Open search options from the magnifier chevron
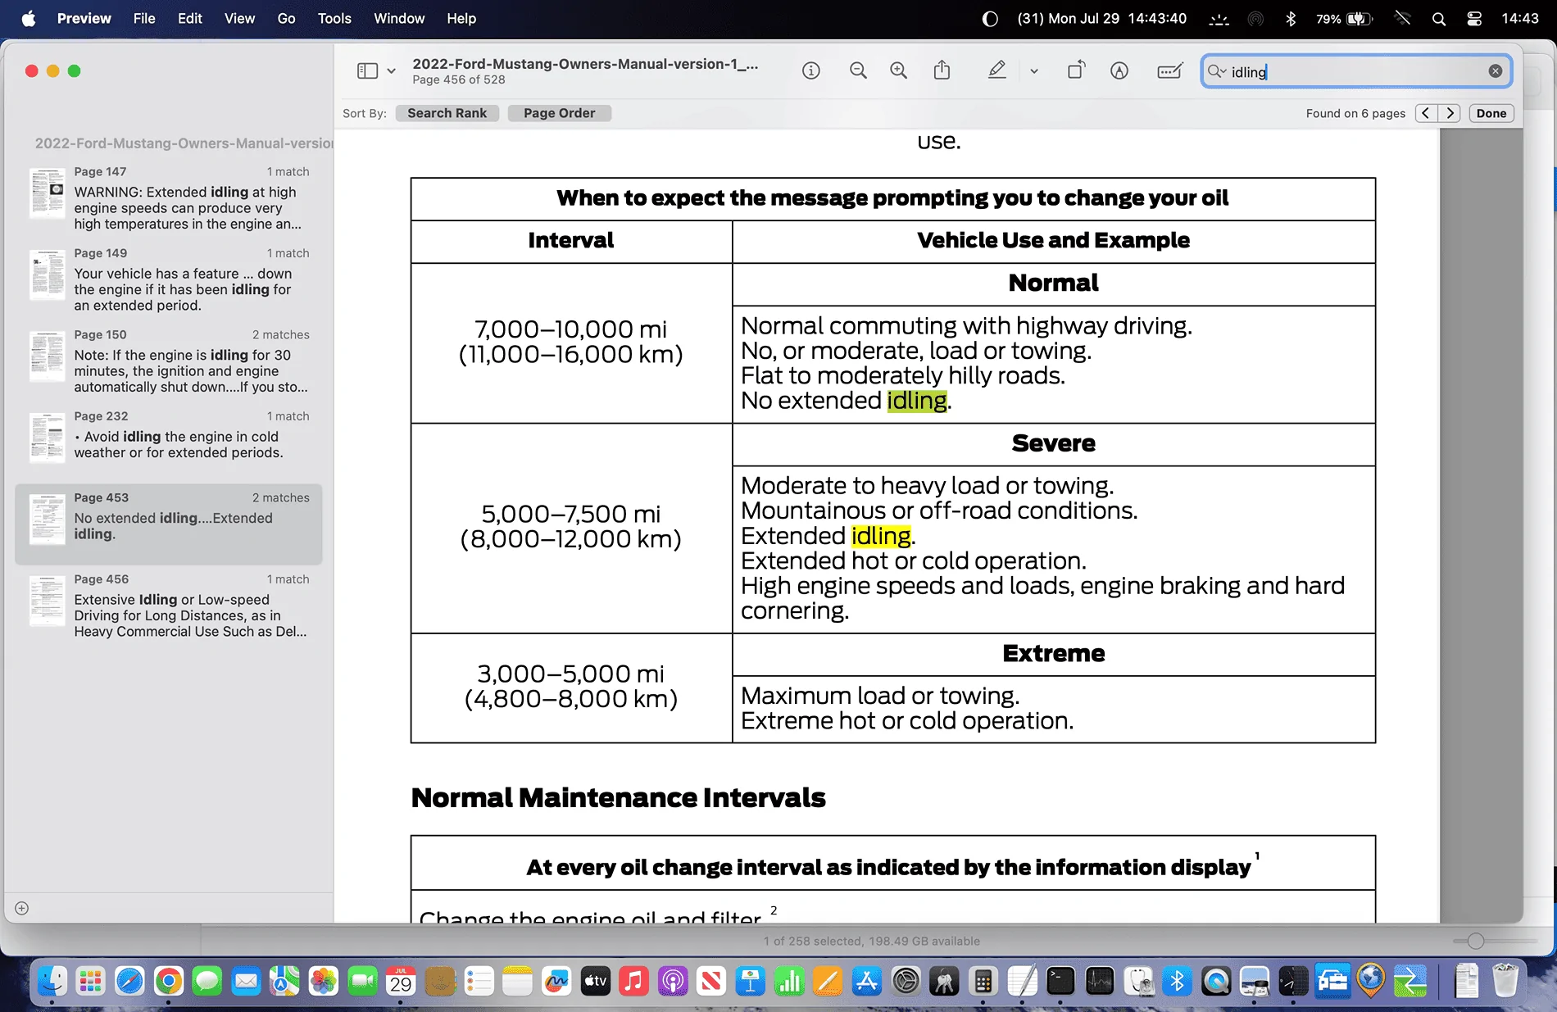Screen dimensions: 1557x1012 point(1217,72)
